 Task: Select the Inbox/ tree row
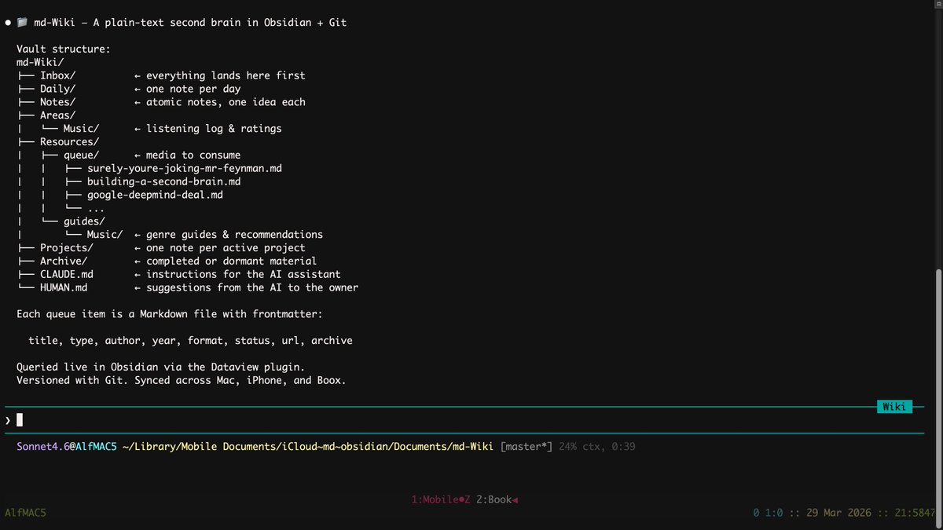coord(160,75)
